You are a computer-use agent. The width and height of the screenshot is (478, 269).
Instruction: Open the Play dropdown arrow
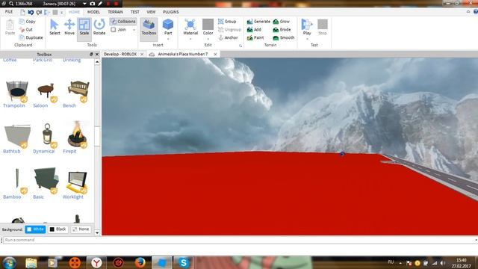point(307,39)
